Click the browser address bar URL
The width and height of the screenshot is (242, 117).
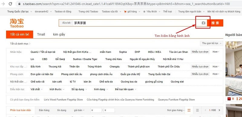pos(126,4)
